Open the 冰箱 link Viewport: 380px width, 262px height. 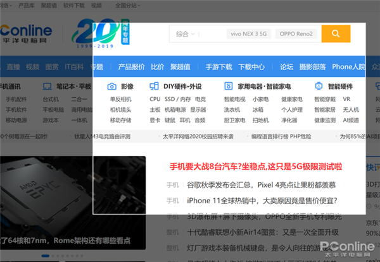pos(258,110)
